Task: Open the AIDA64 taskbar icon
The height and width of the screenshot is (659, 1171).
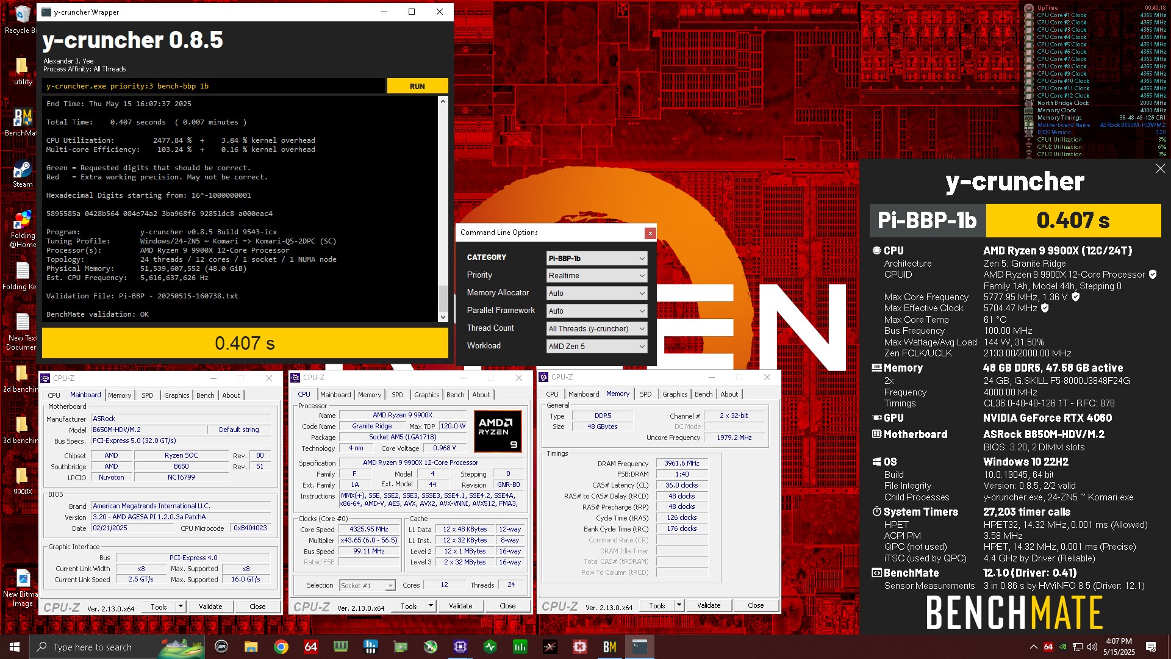Action: coord(310,647)
